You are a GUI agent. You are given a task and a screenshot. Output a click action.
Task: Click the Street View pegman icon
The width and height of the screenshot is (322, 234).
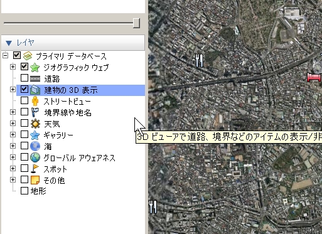35,101
